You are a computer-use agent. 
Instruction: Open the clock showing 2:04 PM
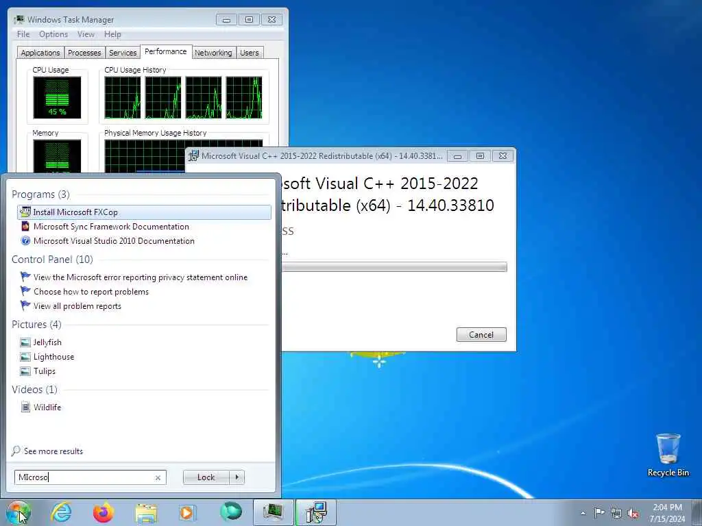point(667,513)
